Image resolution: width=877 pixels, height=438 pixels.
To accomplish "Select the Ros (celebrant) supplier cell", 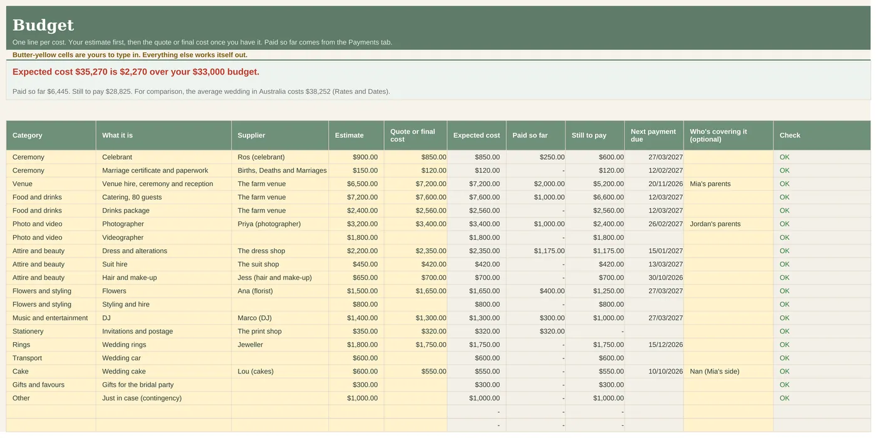I will 280,157.
